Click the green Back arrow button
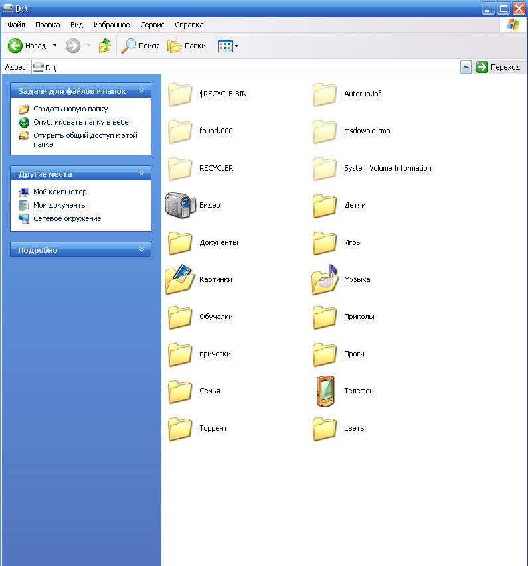 pos(15,46)
